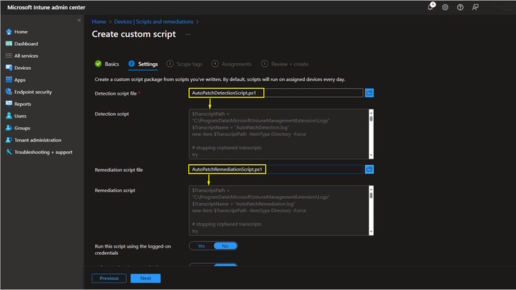This screenshot has height=290, width=516.
Task: Click the Next button
Action: click(x=146, y=278)
